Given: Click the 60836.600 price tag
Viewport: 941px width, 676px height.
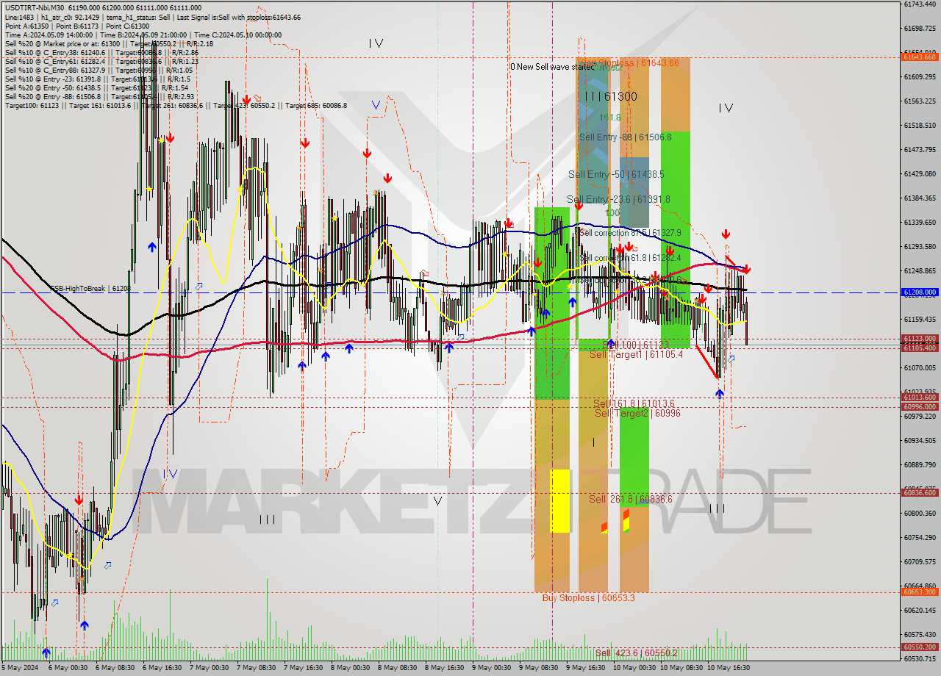Looking at the screenshot, I should (x=919, y=492).
